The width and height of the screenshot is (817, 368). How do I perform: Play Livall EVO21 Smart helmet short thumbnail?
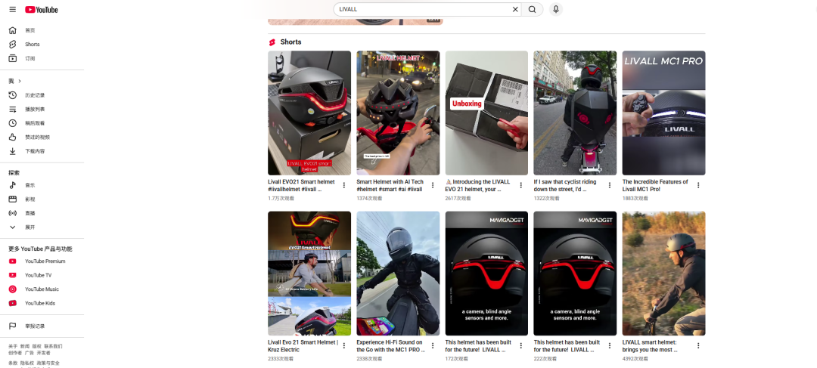coord(309,113)
